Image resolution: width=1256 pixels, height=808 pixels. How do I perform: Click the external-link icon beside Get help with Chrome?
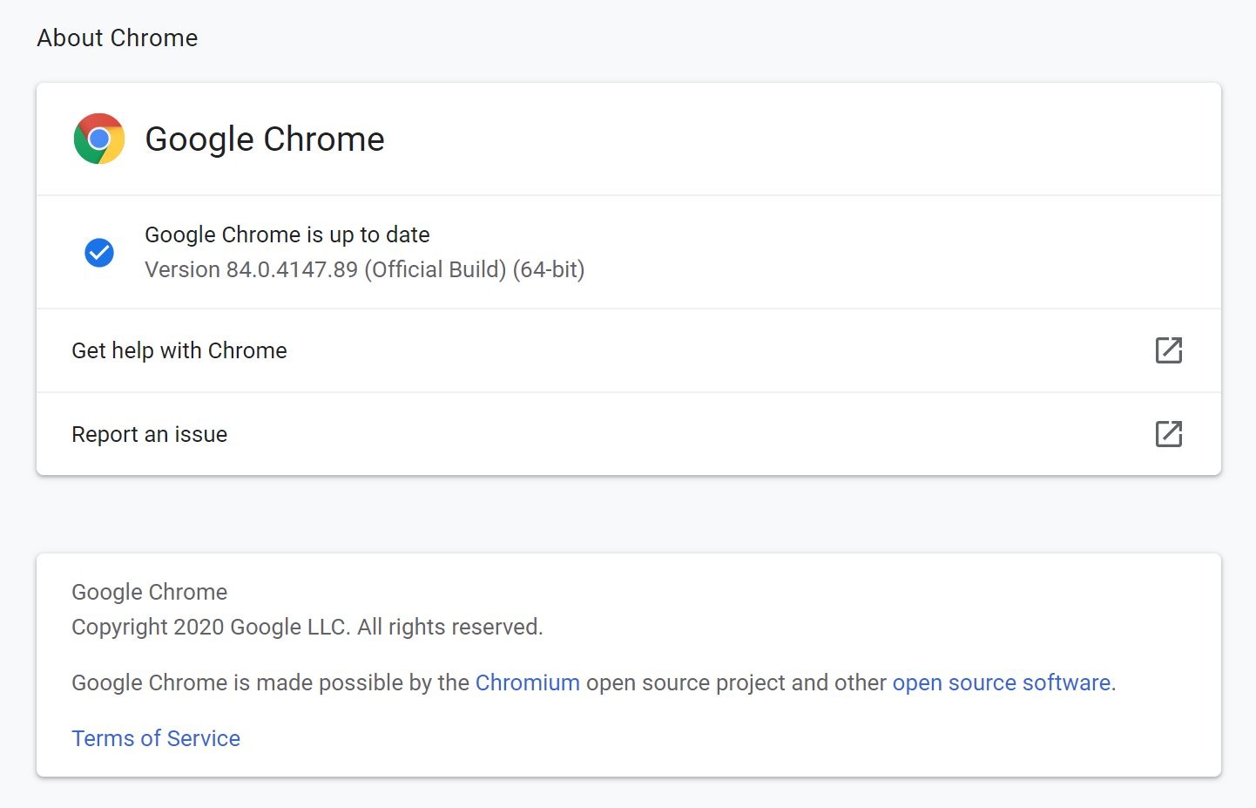coord(1168,350)
